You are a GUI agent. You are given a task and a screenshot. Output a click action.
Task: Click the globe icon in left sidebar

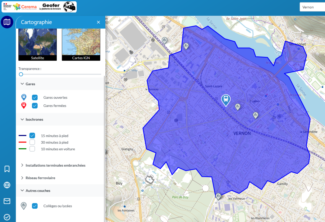7,185
